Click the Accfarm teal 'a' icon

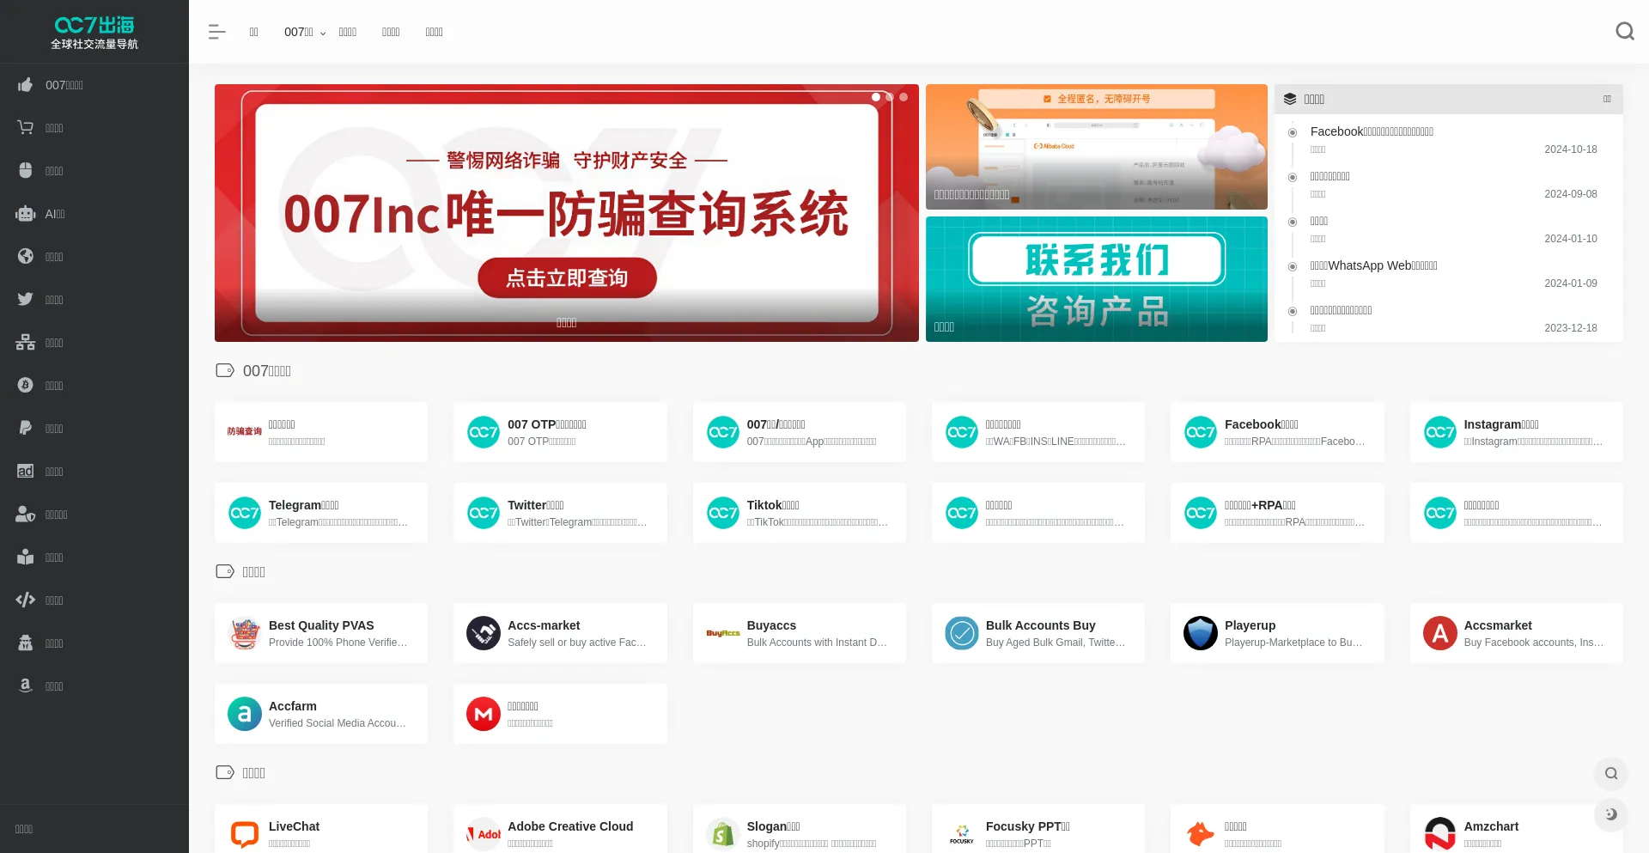pyautogui.click(x=245, y=714)
